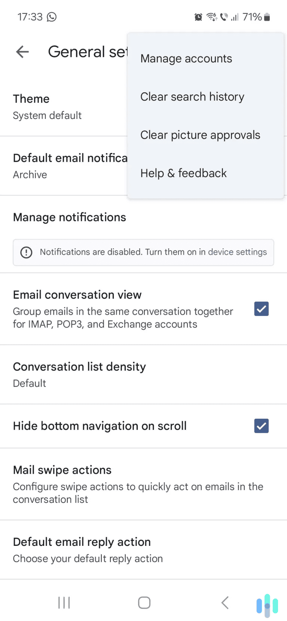Viewport: 287px width, 621px height.
Task: Toggle the conversation view checkbox on
Action: coord(261,309)
